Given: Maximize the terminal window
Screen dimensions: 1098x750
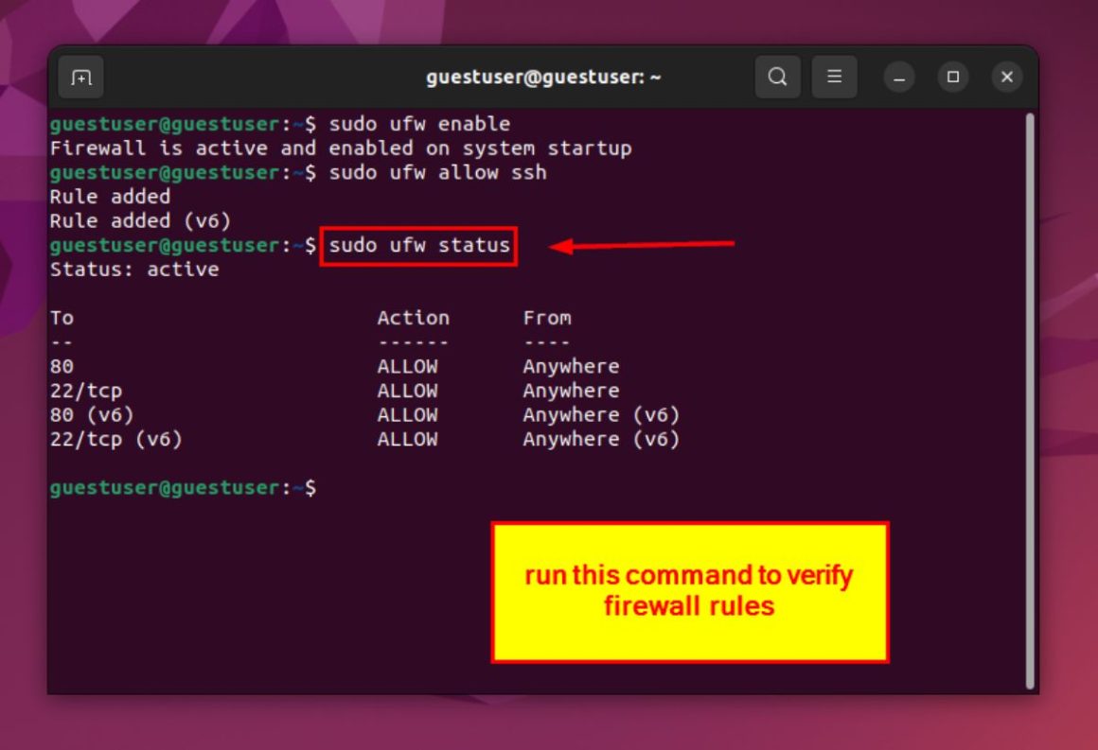Looking at the screenshot, I should pos(952,77).
